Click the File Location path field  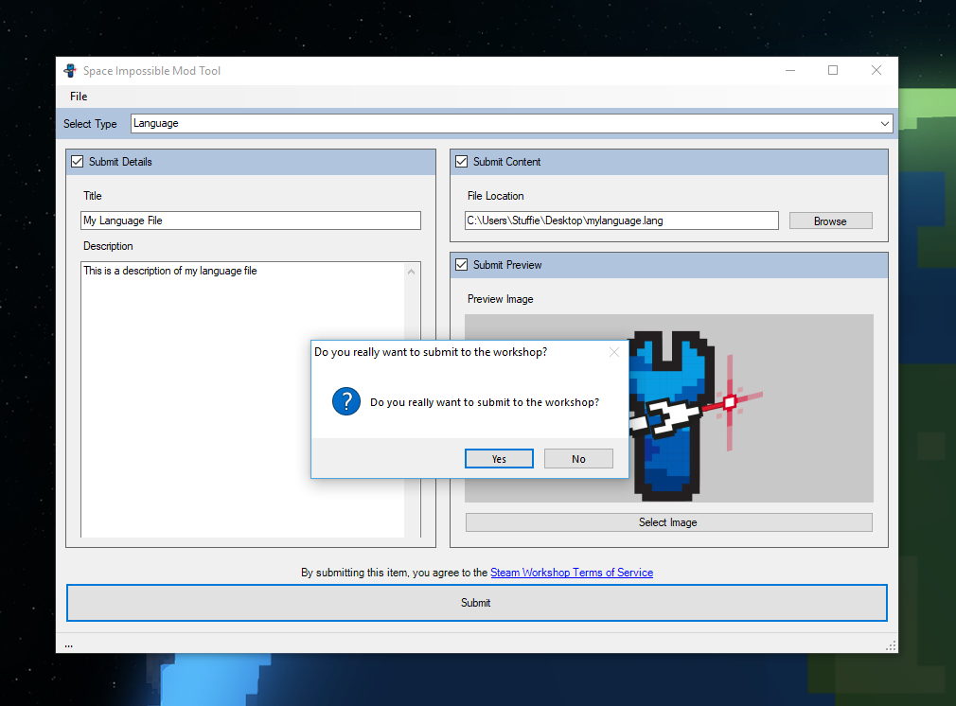pyautogui.click(x=621, y=221)
